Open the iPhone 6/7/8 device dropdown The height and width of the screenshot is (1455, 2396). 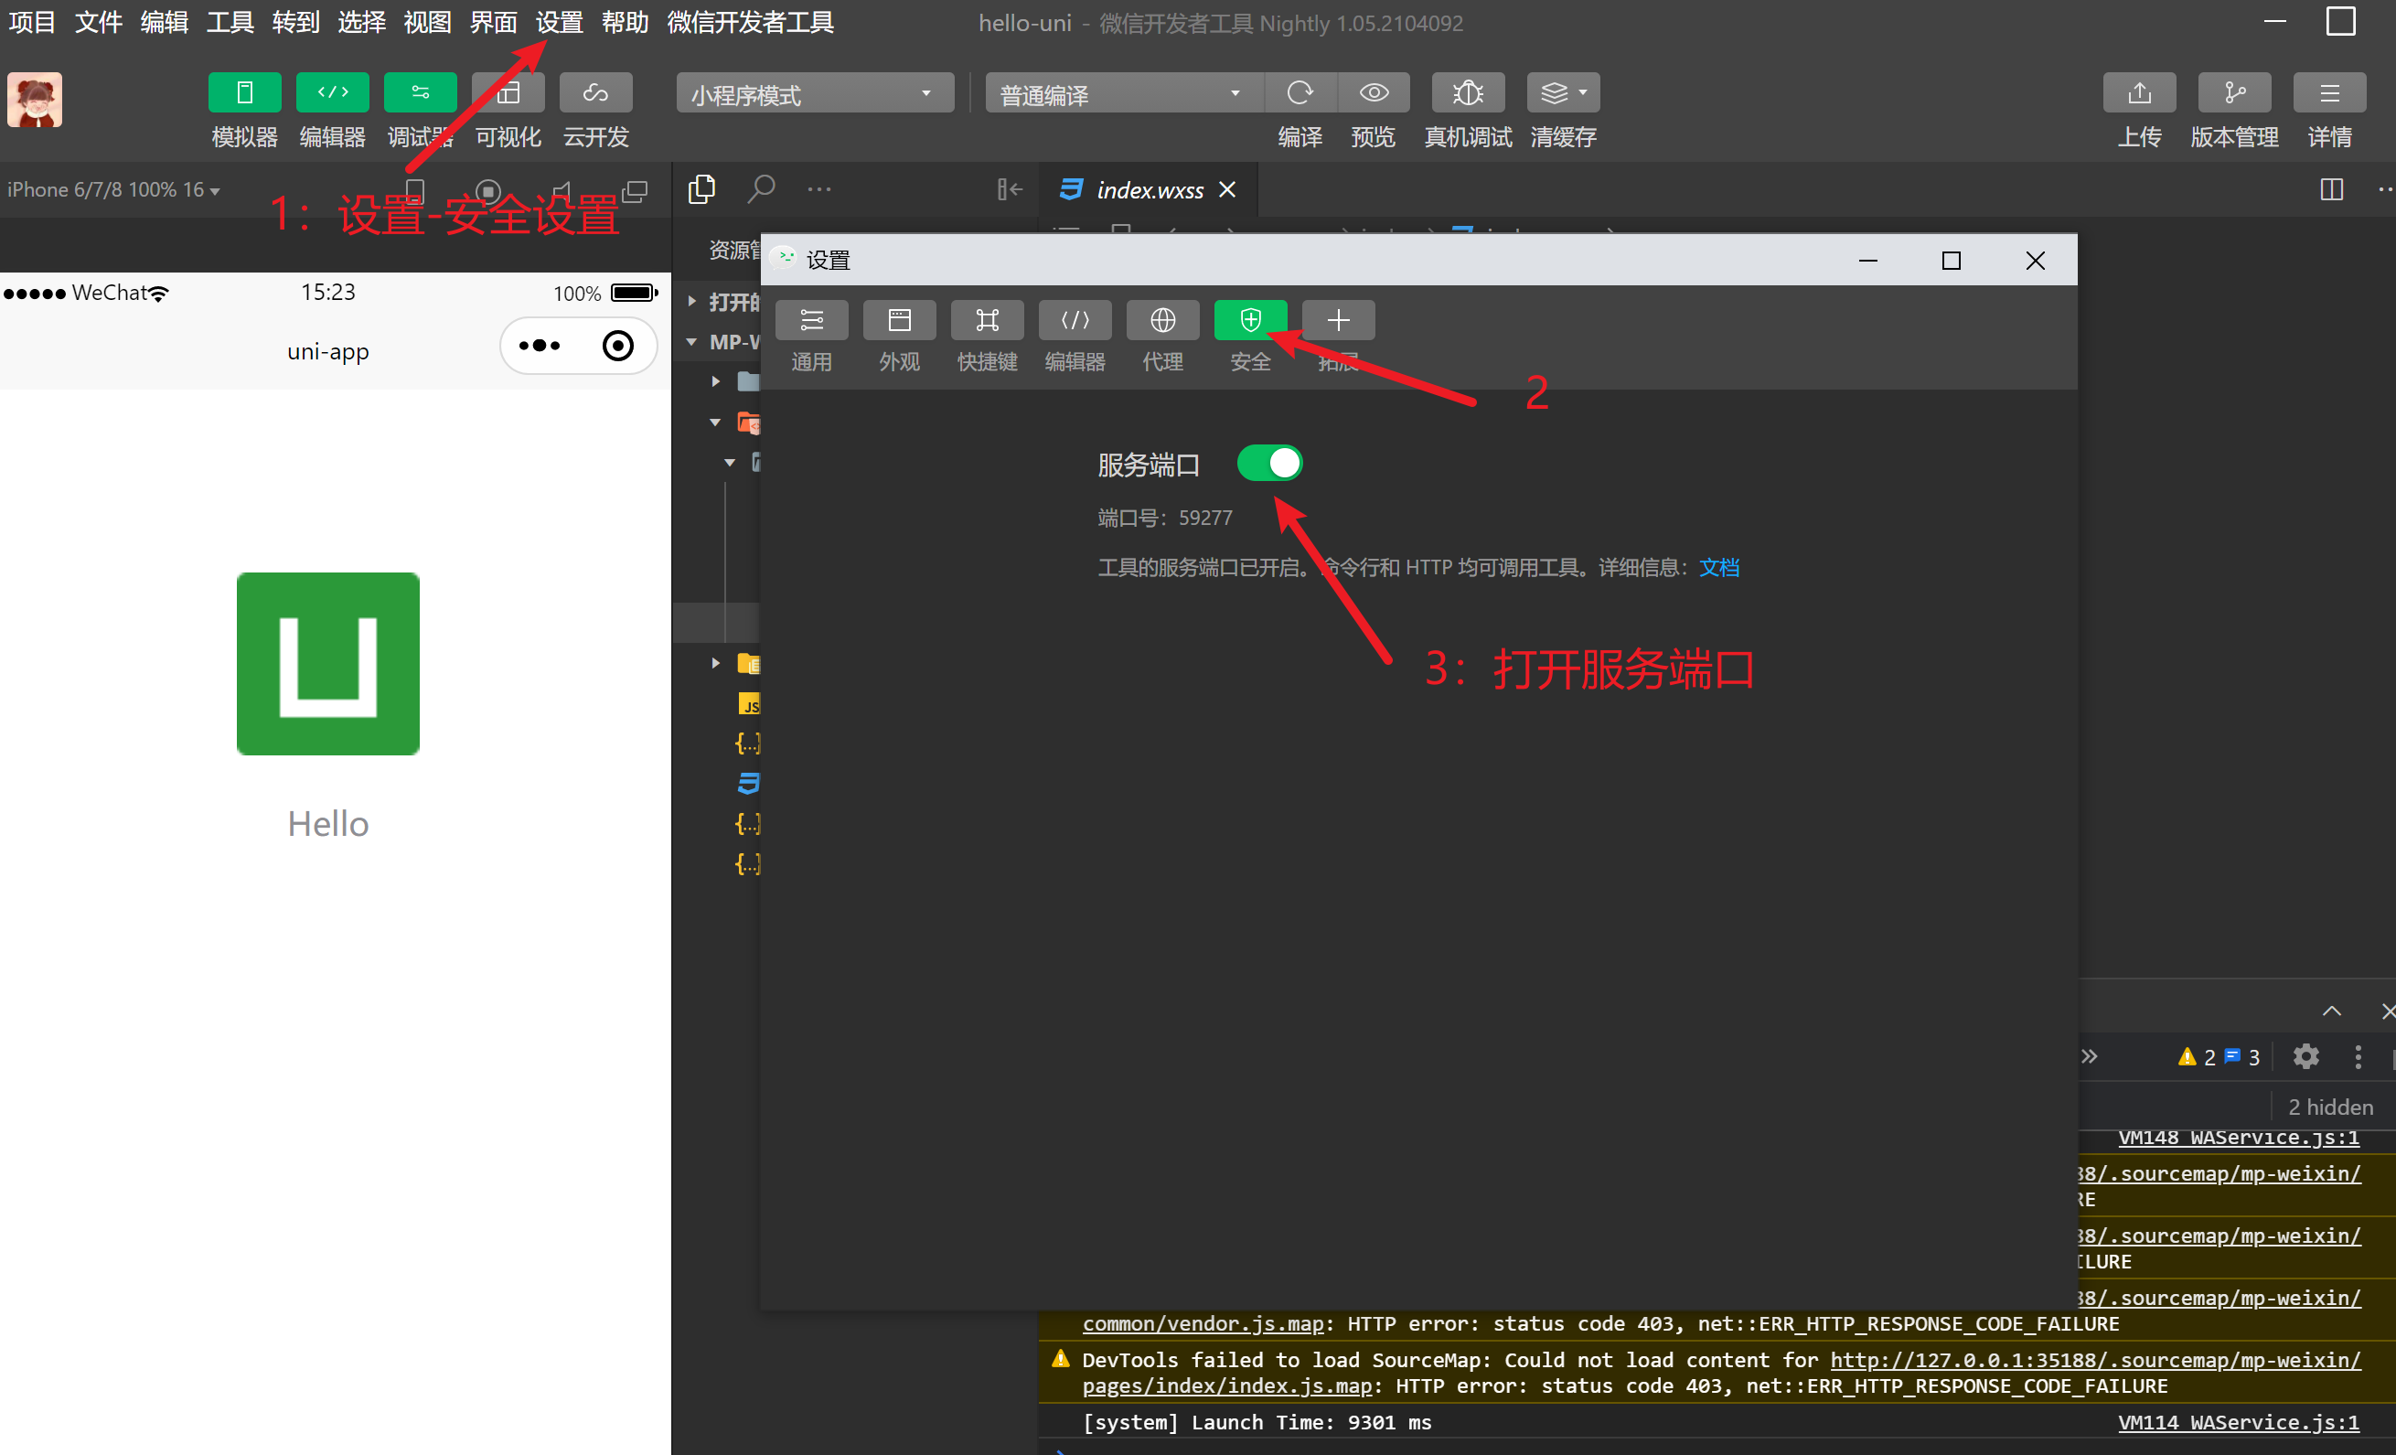[112, 189]
